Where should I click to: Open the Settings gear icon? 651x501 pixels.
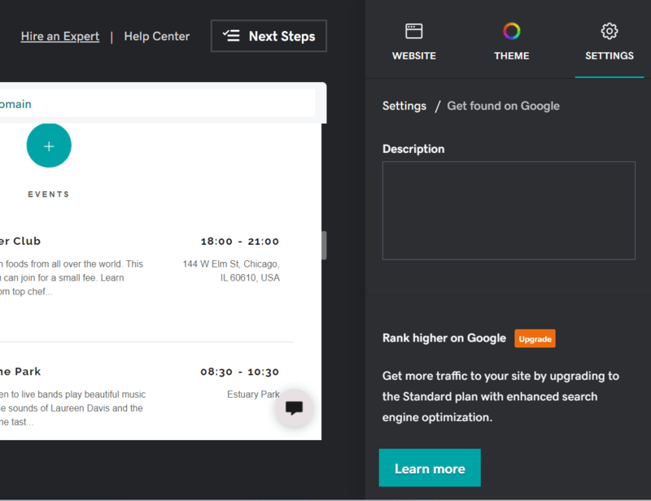pyautogui.click(x=609, y=29)
